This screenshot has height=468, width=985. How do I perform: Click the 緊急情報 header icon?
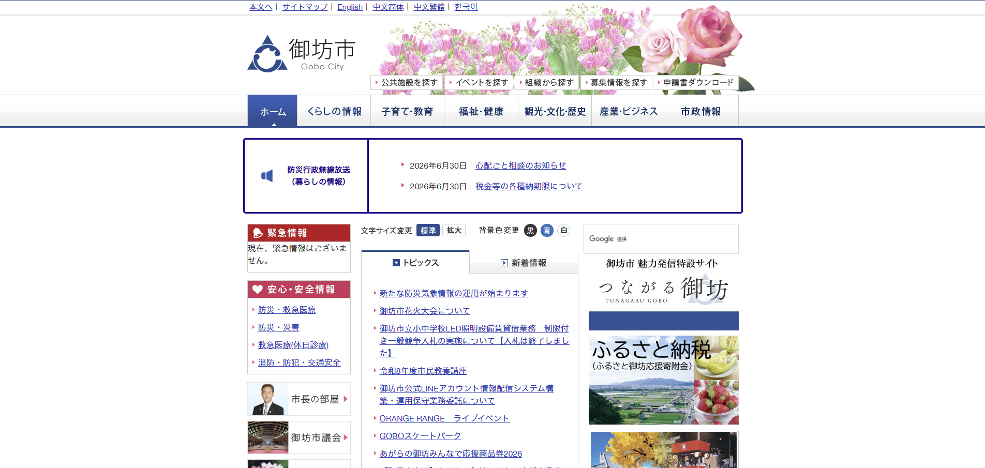point(258,233)
